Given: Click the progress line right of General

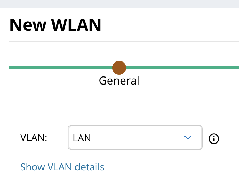Looking at the screenshot, I should pyautogui.click(x=182, y=67).
